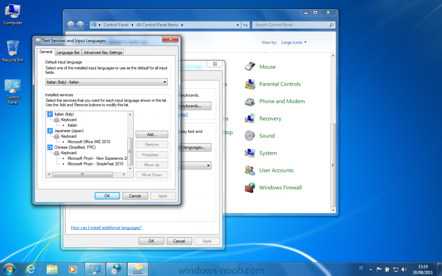This screenshot has width=442, height=276.
Task: Switch to the Language Bar tab
Action: [x=68, y=52]
